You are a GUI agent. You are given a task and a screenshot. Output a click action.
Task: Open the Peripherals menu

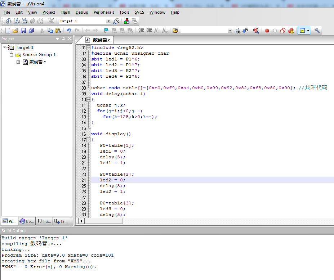pos(104,12)
